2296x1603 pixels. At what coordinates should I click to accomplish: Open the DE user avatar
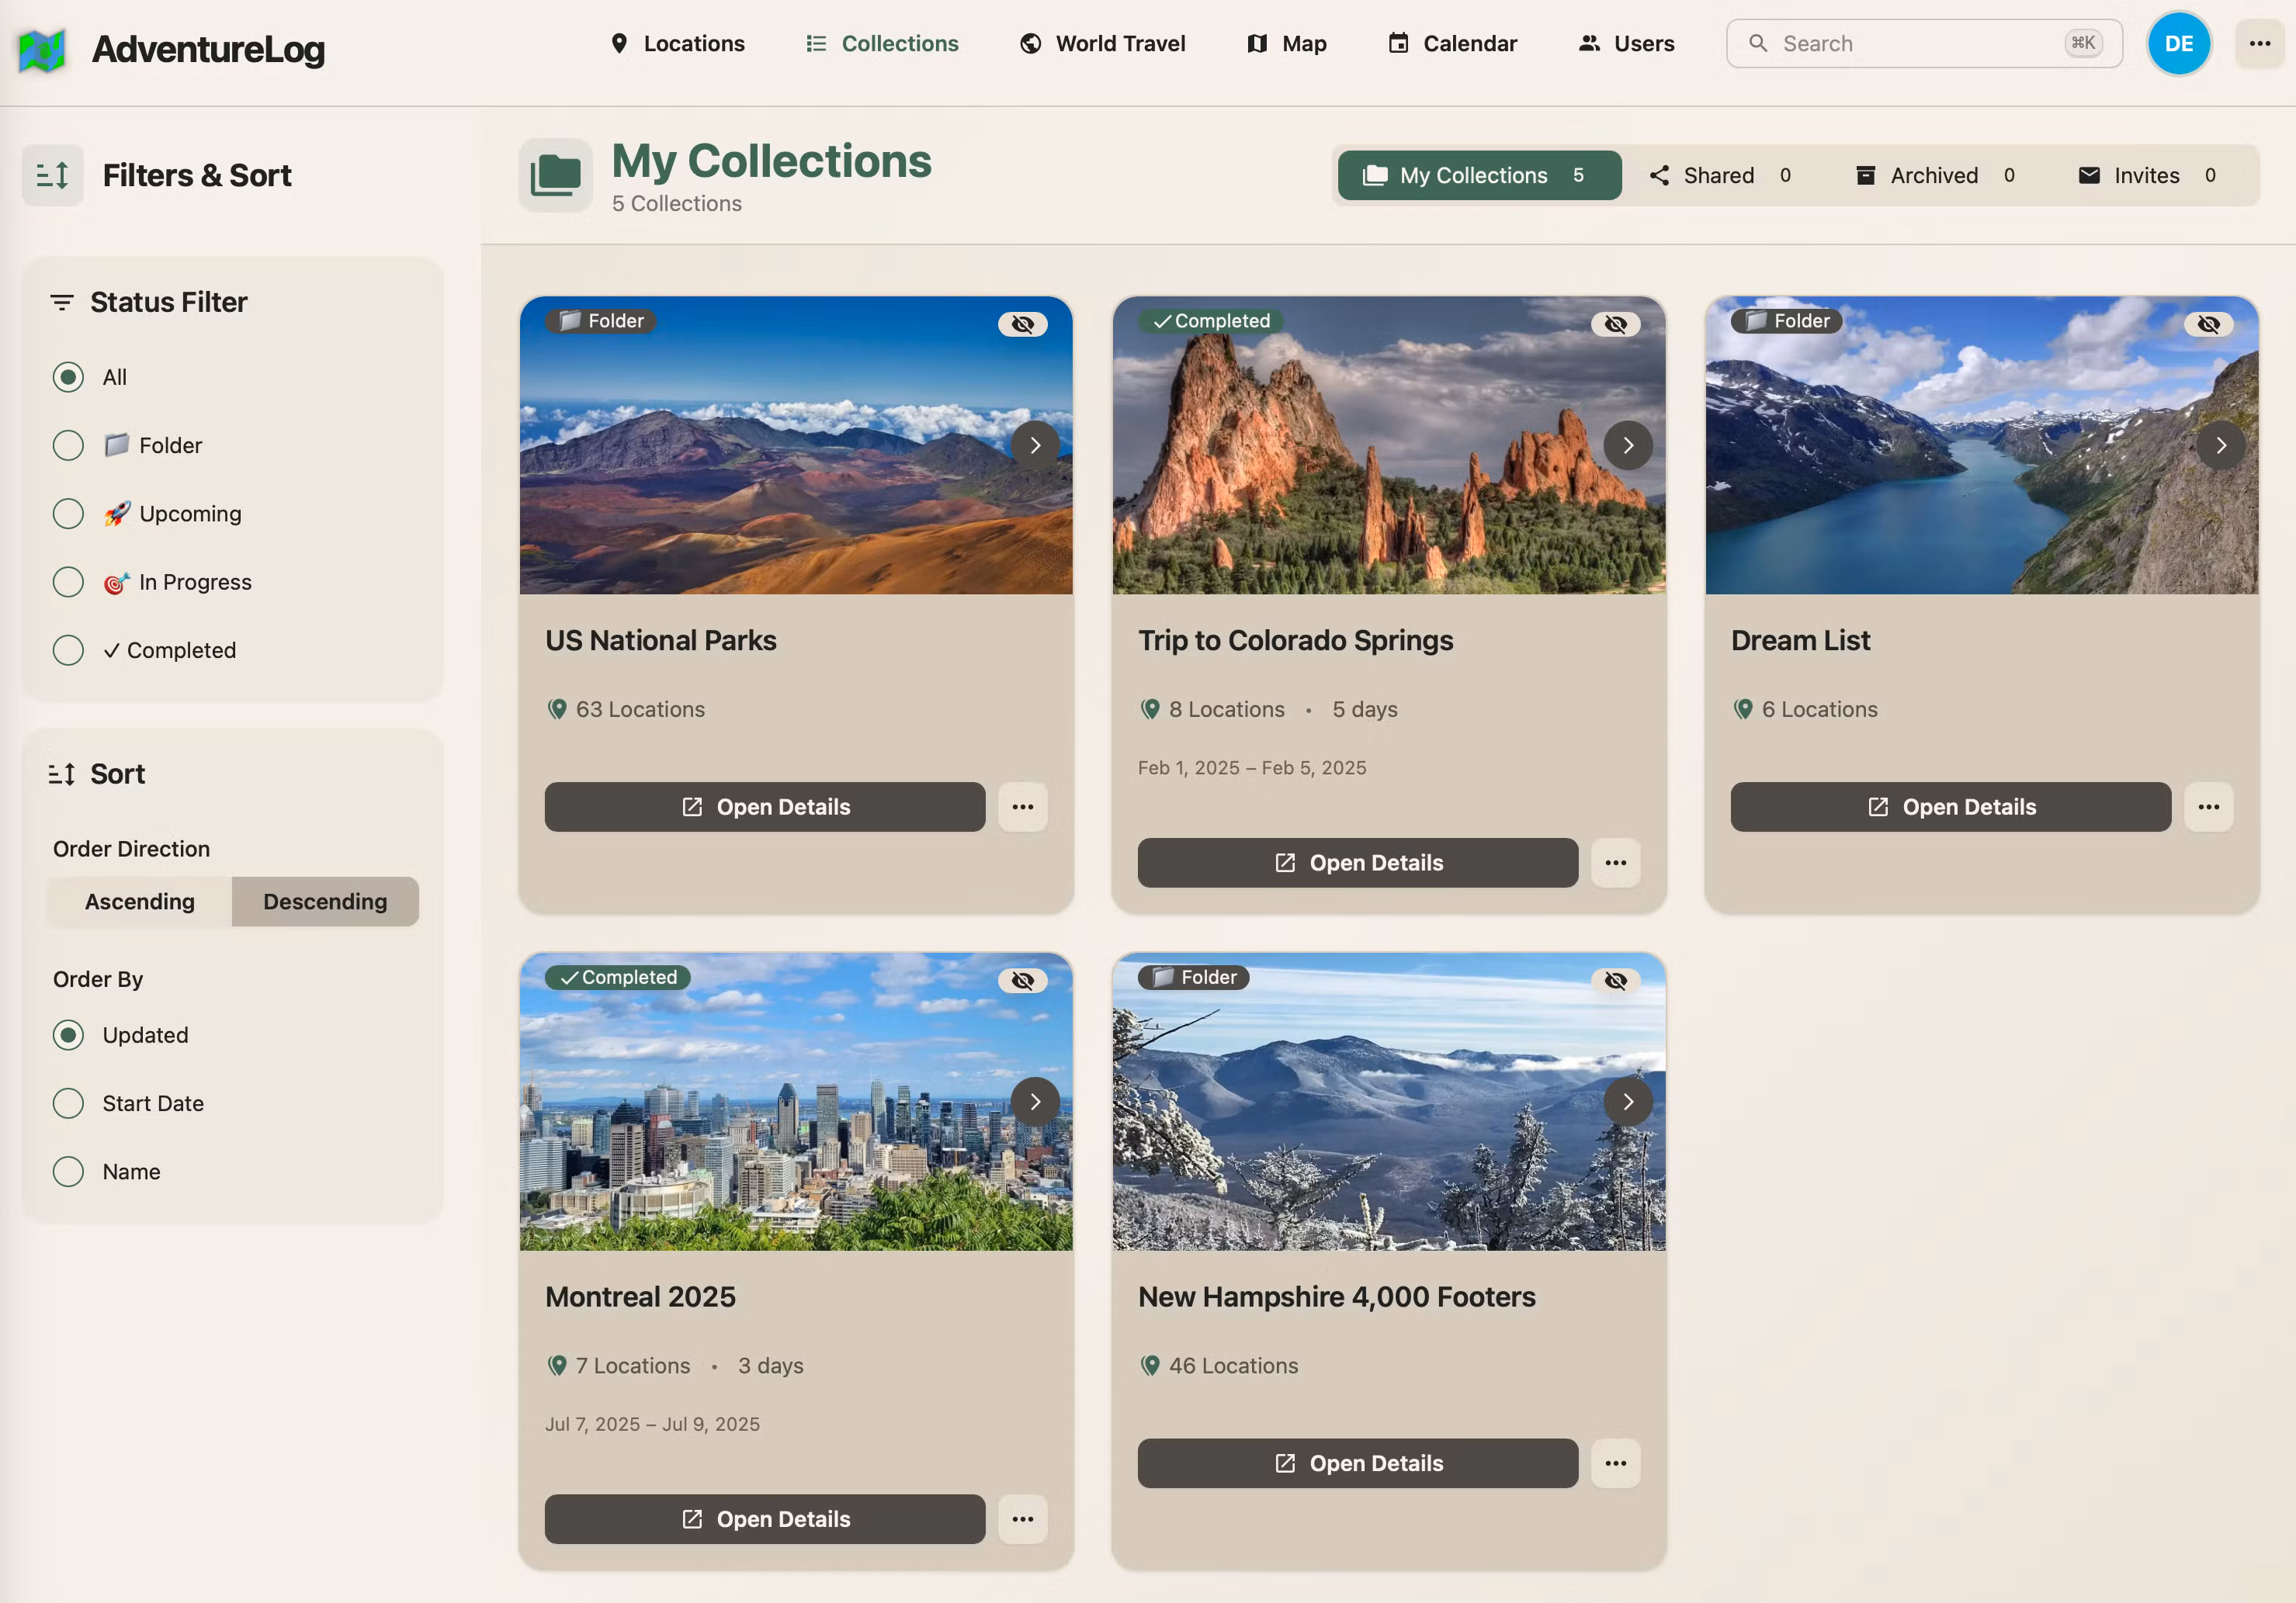(x=2178, y=44)
